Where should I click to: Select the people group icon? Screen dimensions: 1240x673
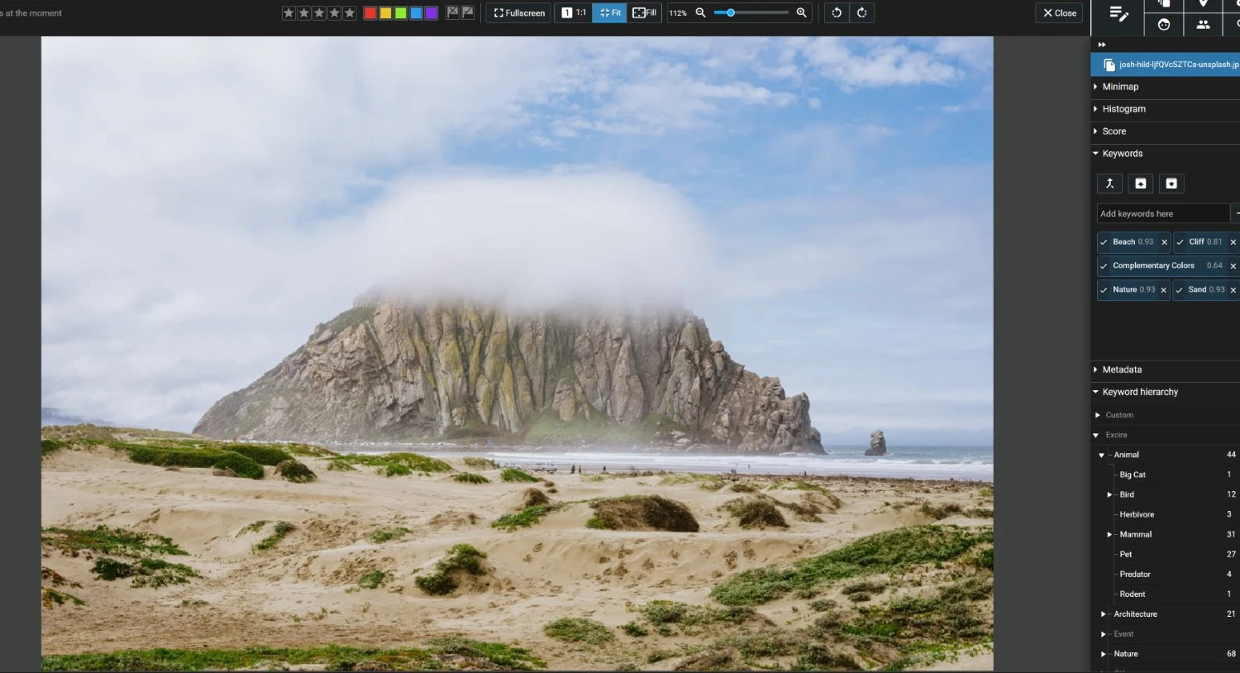(x=1204, y=24)
